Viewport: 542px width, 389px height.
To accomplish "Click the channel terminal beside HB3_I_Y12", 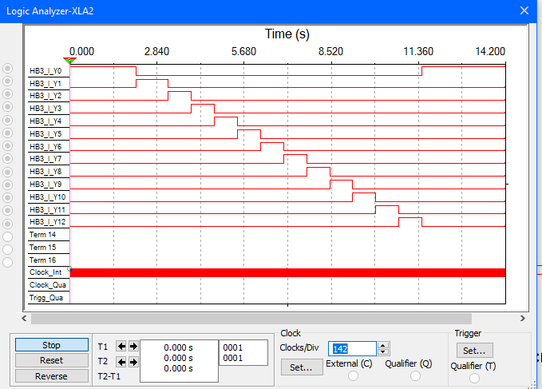I will pos(8,224).
